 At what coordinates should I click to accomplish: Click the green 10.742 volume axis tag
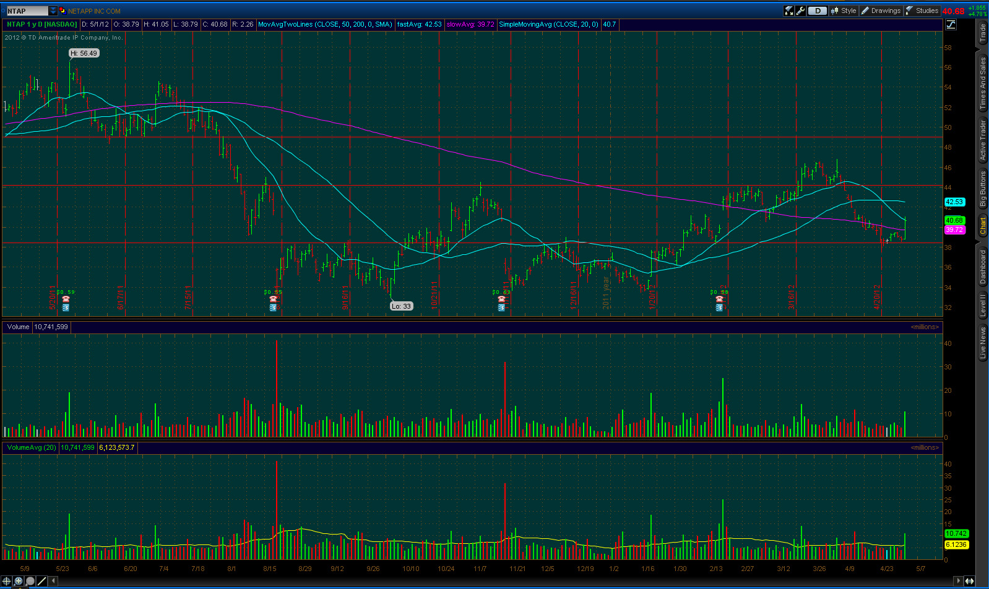pyautogui.click(x=956, y=533)
